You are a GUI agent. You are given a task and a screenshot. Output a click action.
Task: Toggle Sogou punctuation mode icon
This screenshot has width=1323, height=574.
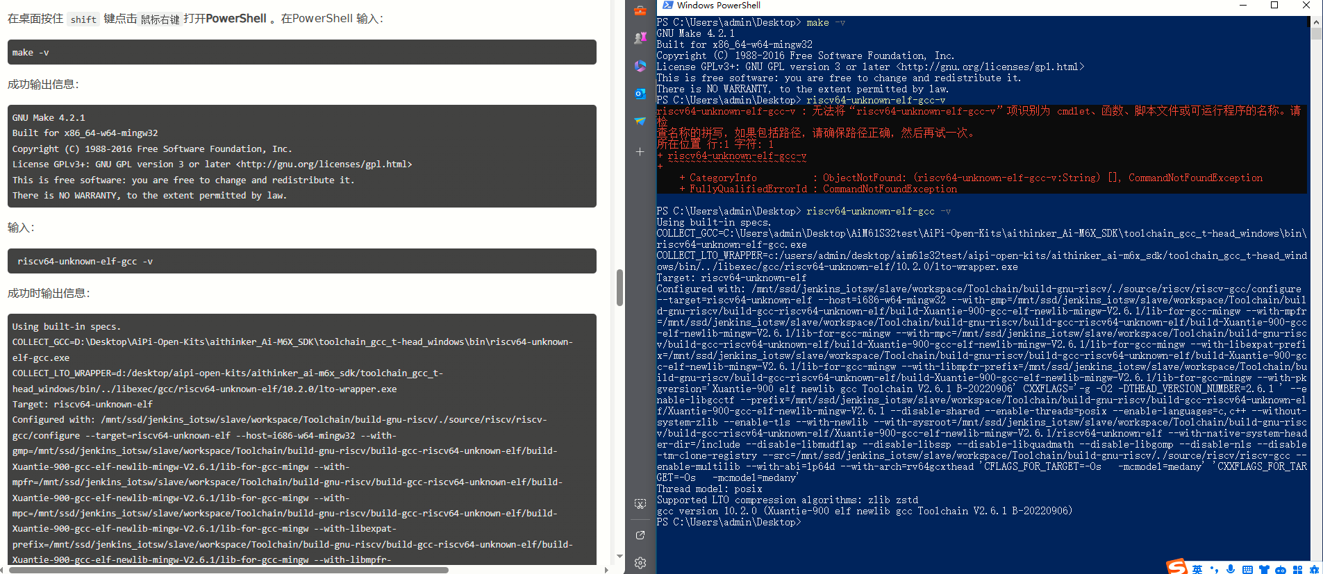coord(1214,569)
